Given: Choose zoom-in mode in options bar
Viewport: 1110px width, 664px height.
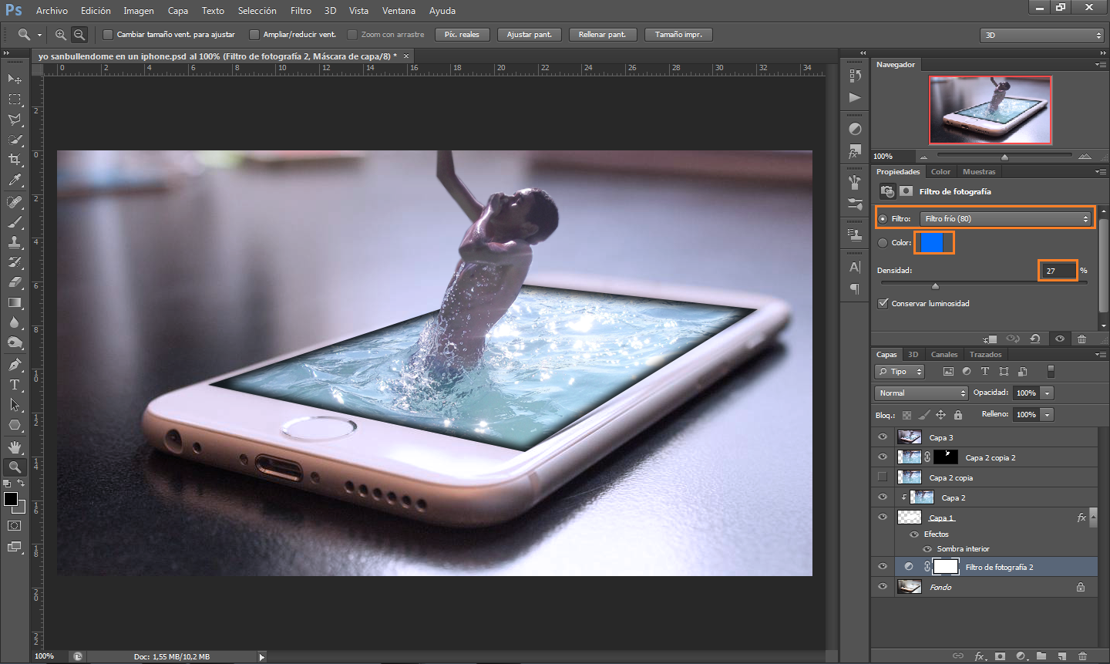Looking at the screenshot, I should point(61,35).
